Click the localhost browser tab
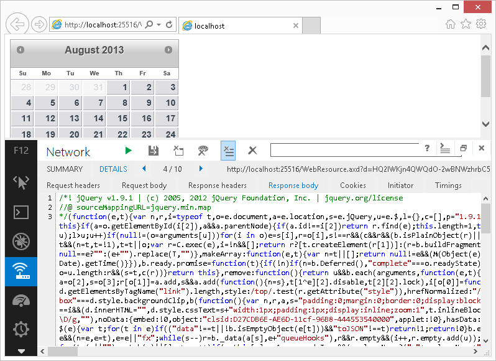This screenshot has width=496, height=361. pos(241,26)
